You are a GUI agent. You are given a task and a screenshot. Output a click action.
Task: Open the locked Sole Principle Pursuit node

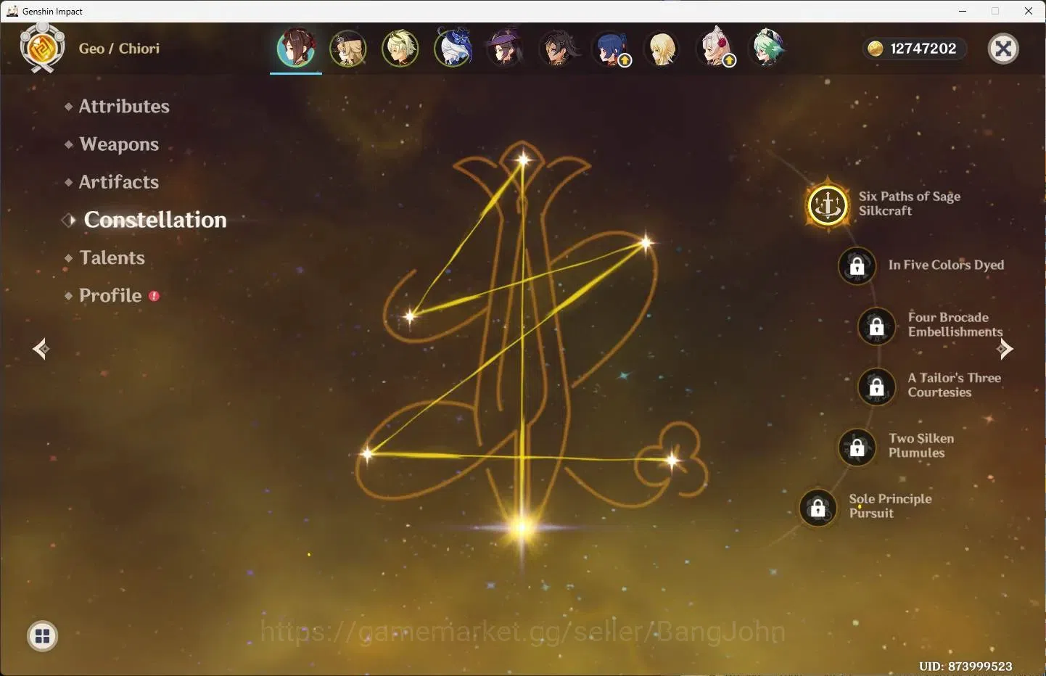[818, 507]
